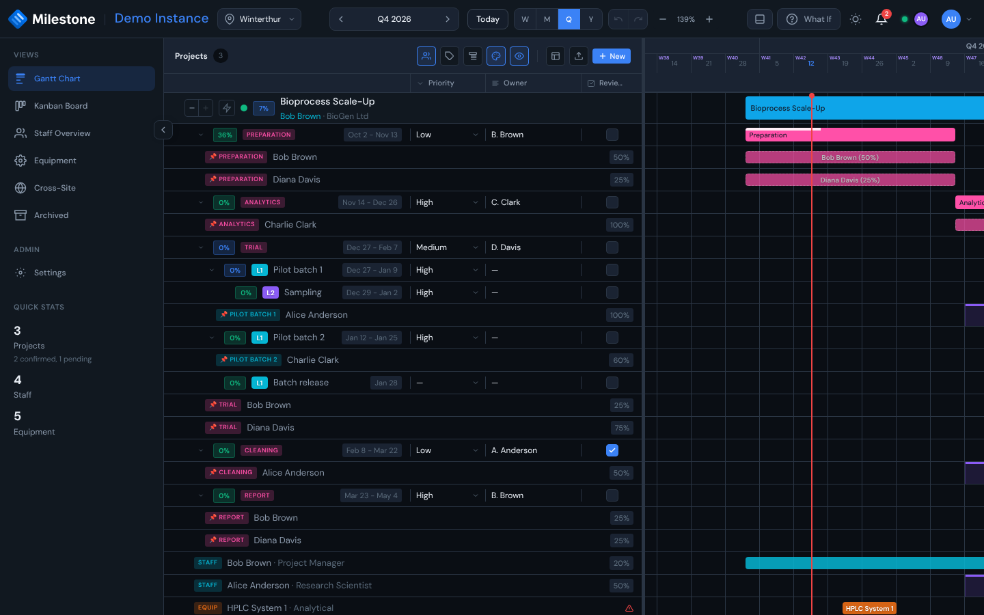Open Archived view

(81, 215)
